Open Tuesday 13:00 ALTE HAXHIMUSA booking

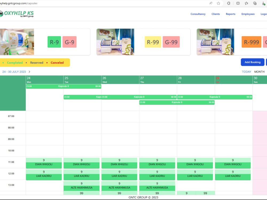point(81,186)
